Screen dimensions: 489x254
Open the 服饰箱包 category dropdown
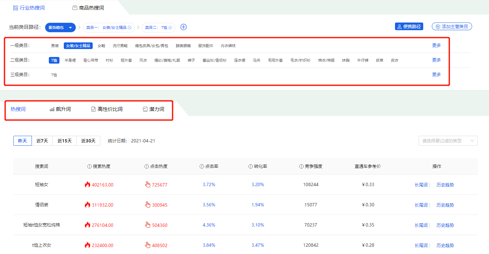coord(60,27)
